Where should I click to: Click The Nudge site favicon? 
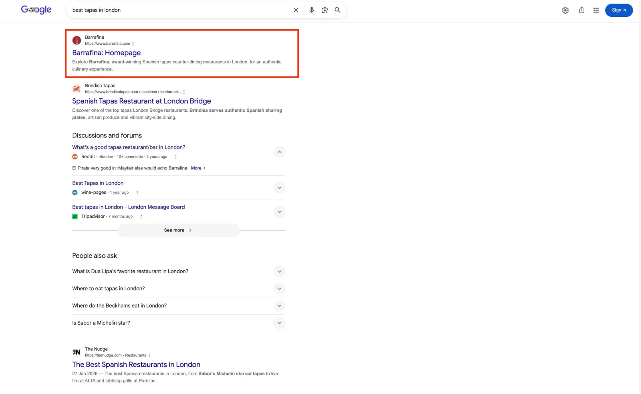[x=77, y=352]
